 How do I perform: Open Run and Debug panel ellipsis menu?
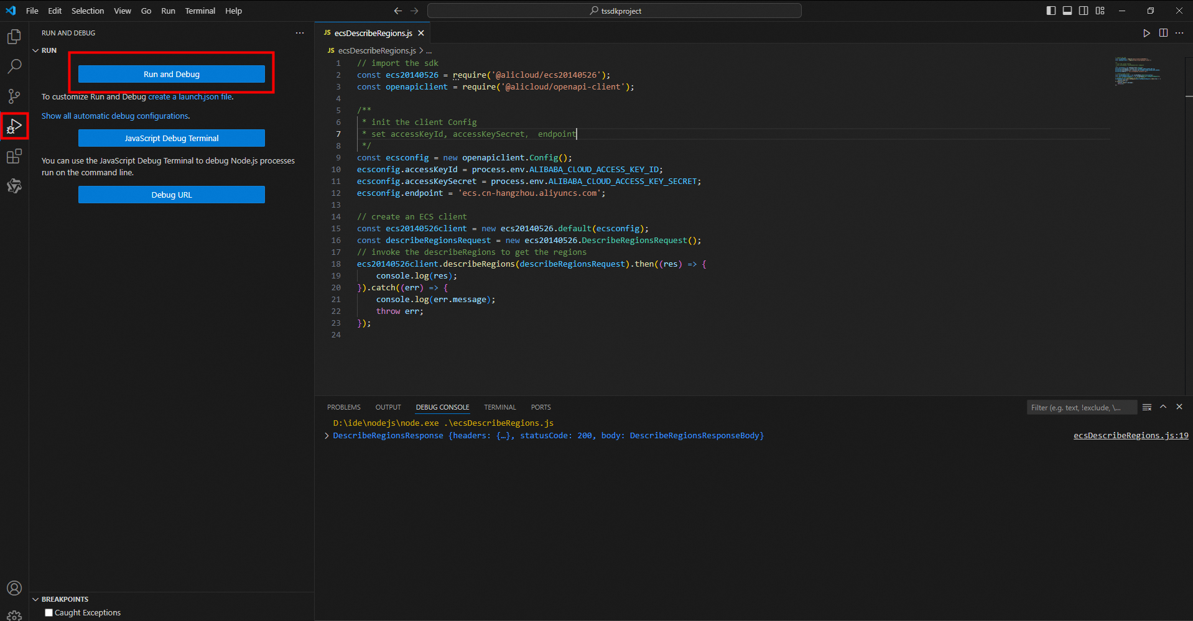tap(300, 33)
